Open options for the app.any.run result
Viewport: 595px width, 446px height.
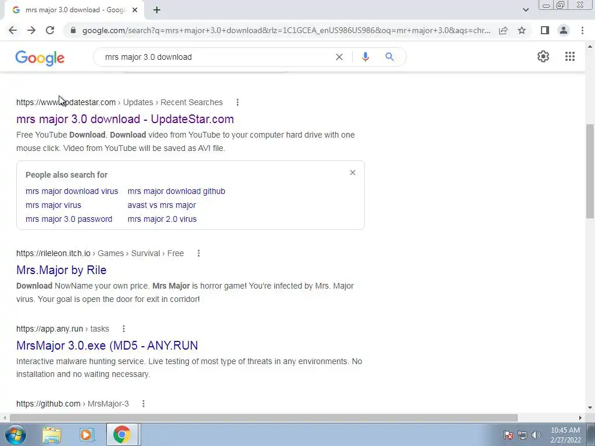click(124, 329)
